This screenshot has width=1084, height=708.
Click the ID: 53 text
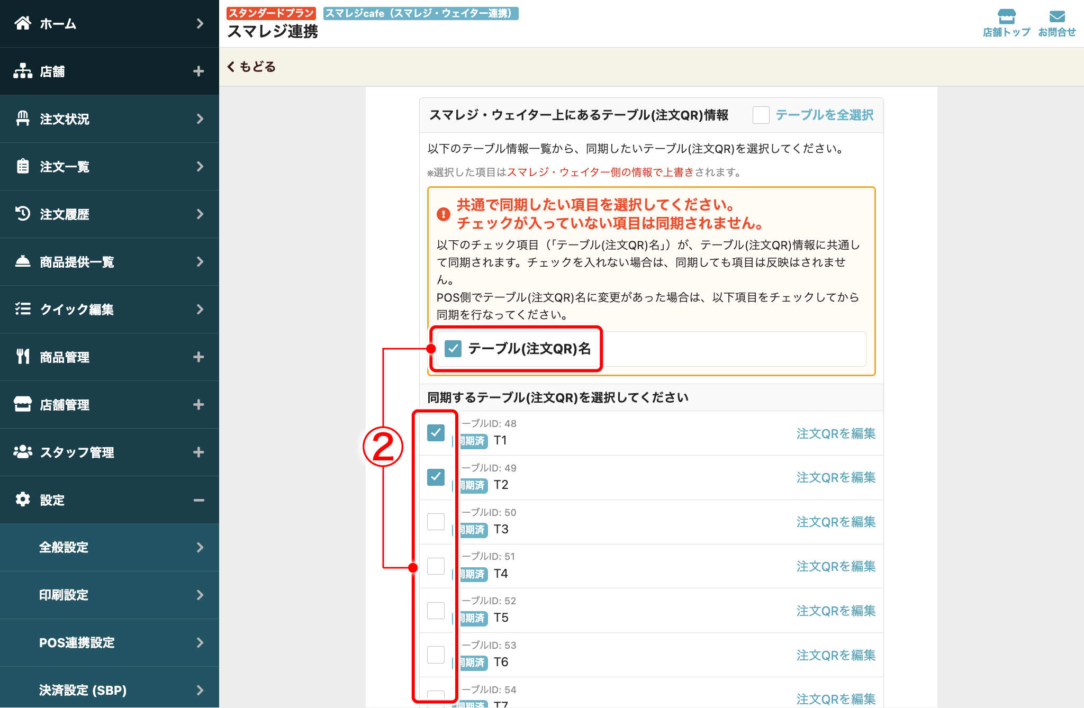[x=503, y=645]
